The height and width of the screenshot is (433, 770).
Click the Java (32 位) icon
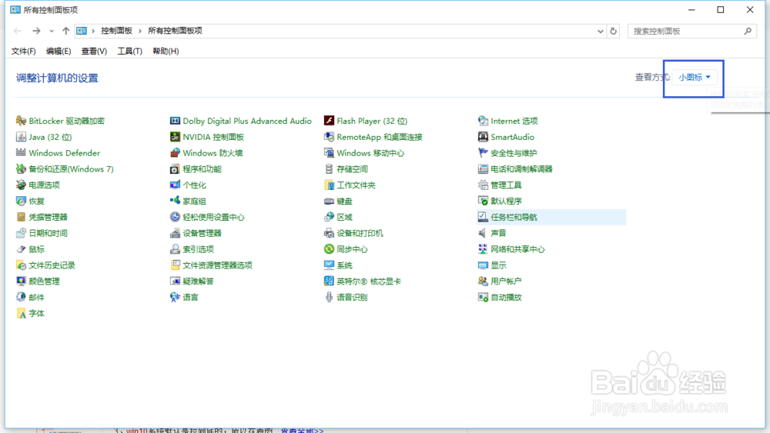pos(21,137)
